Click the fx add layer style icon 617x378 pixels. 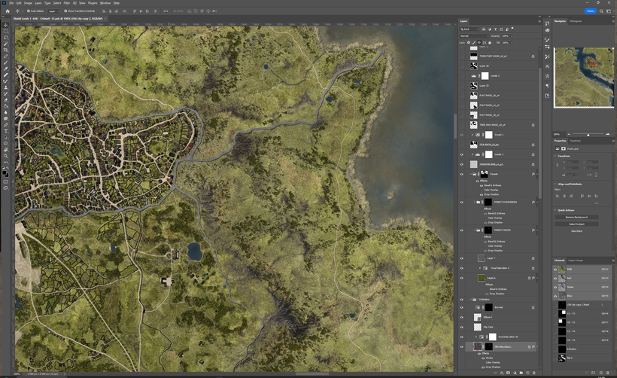point(502,373)
